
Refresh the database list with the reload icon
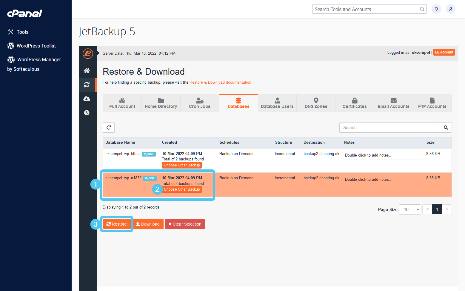[x=108, y=127]
